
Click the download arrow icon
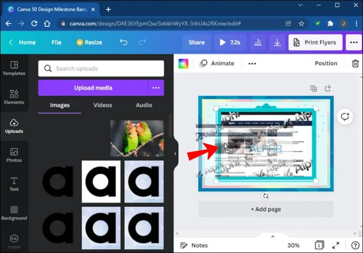[x=277, y=43]
